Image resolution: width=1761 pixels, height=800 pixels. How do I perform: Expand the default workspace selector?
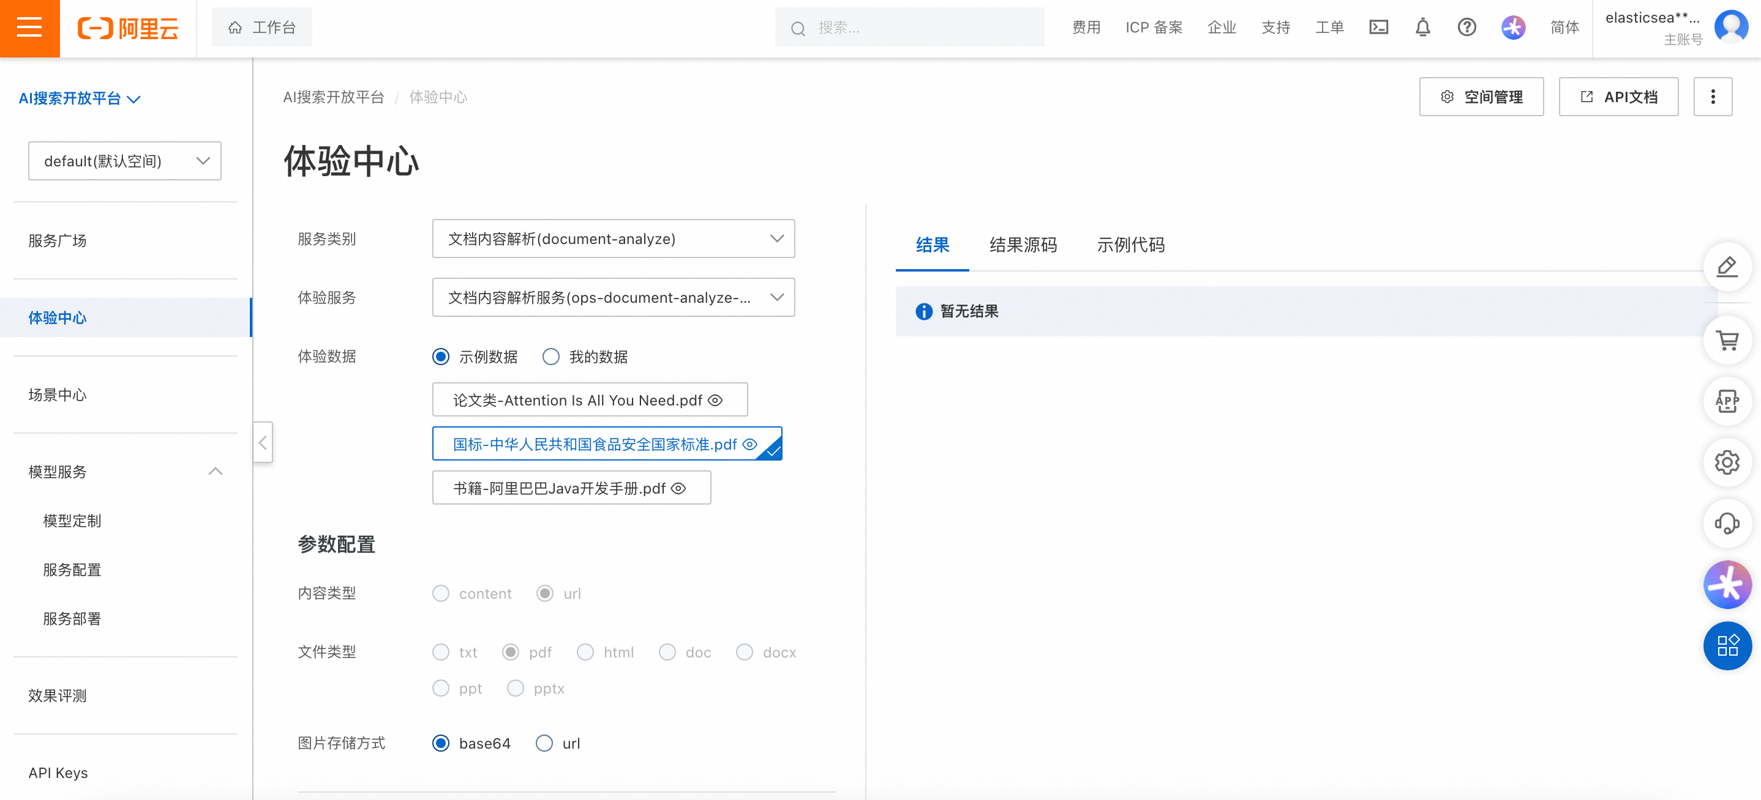click(124, 161)
